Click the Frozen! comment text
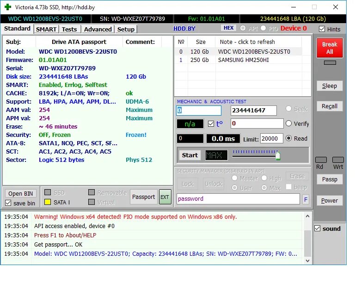 136,135
